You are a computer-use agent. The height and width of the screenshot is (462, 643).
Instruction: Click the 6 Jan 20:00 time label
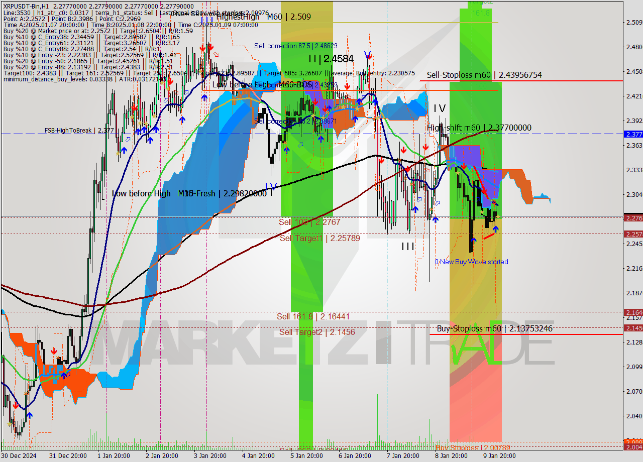[x=355, y=456]
